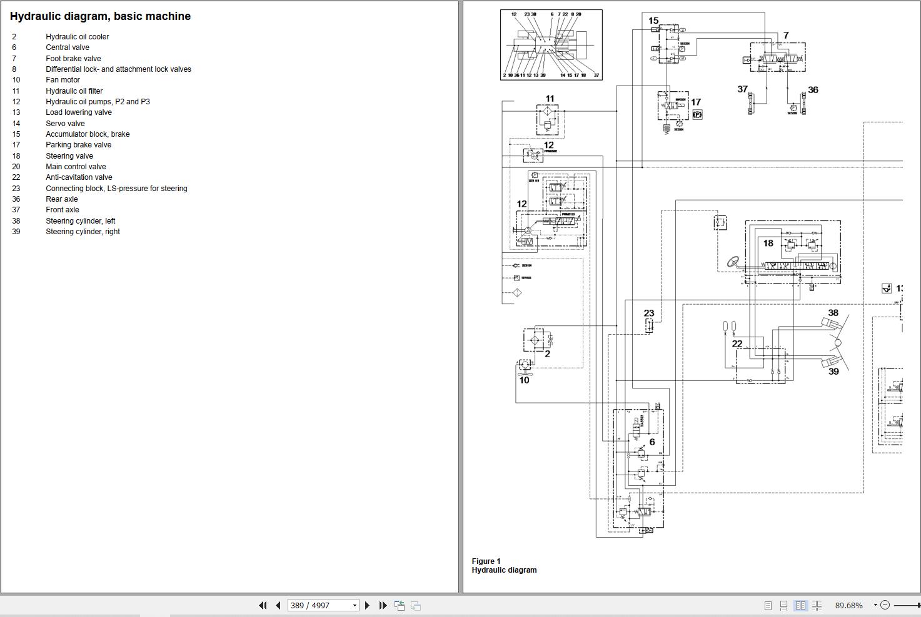Jump to the first page of the document
The height and width of the screenshot is (617, 921).
click(x=263, y=605)
